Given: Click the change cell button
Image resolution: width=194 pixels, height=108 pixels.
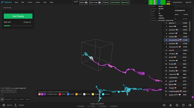Looking at the screenshot, I should pos(27,22).
